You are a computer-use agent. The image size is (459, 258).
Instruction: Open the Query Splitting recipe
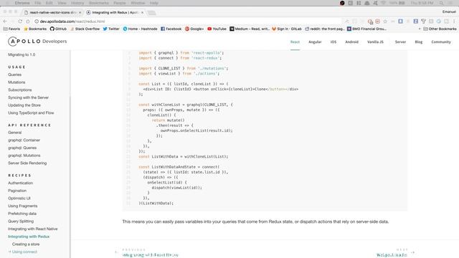[x=21, y=221]
